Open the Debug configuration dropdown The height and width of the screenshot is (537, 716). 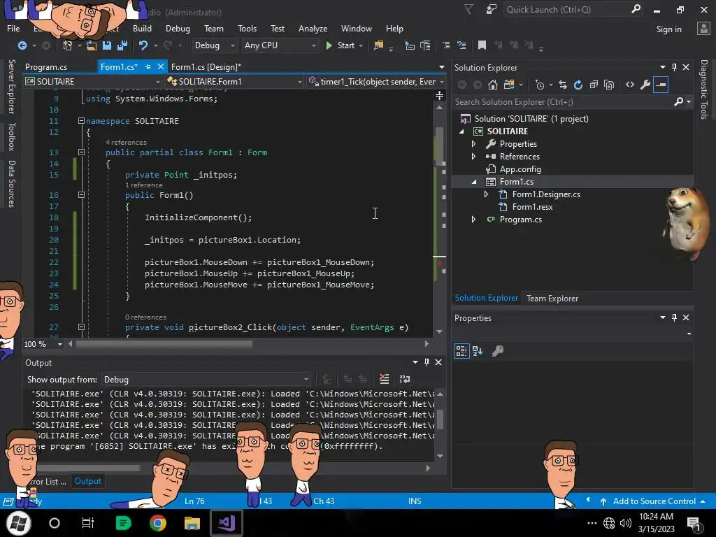(x=214, y=45)
